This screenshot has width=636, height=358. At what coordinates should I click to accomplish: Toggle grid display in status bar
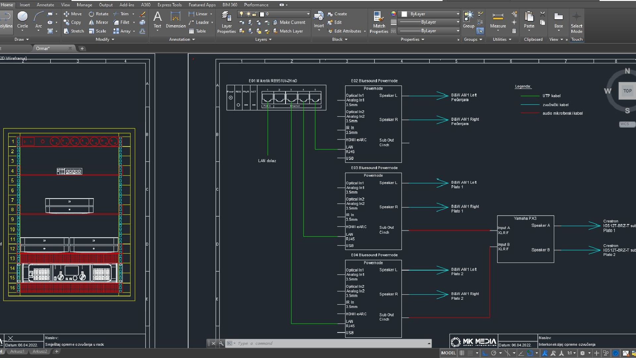(462, 353)
